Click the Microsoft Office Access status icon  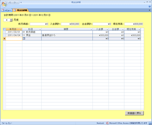[107, 123]
